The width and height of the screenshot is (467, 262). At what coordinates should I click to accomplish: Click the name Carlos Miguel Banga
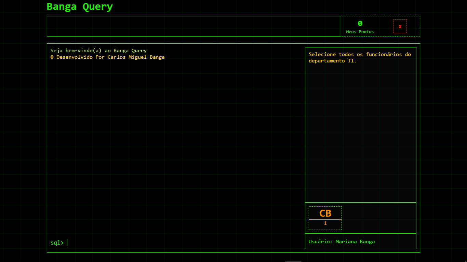(x=136, y=57)
